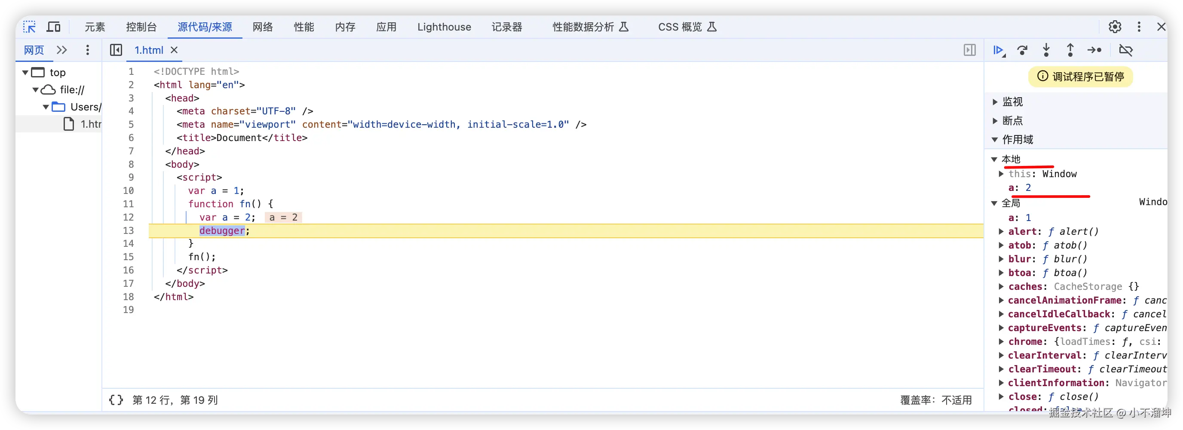1183x430 pixels.
Task: Click line number 10 in gutter
Action: point(128,190)
